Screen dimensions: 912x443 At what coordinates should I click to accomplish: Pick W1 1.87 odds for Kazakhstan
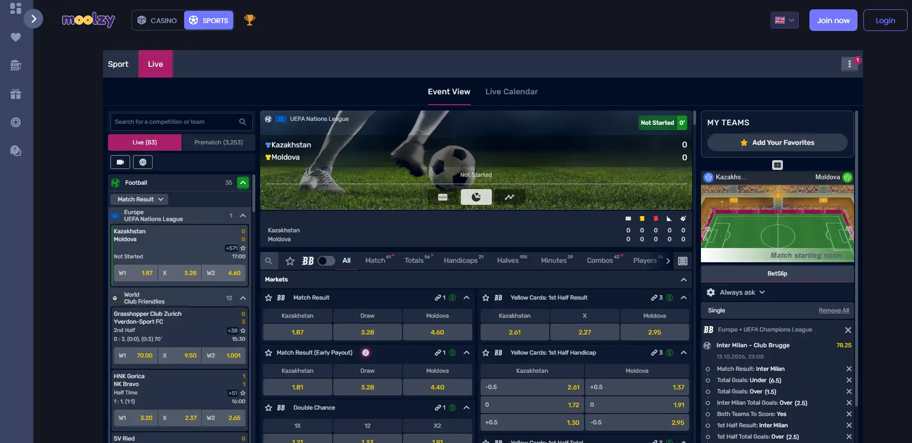[135, 273]
